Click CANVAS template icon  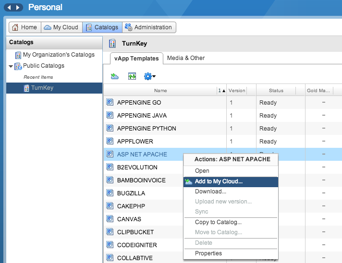click(110, 218)
